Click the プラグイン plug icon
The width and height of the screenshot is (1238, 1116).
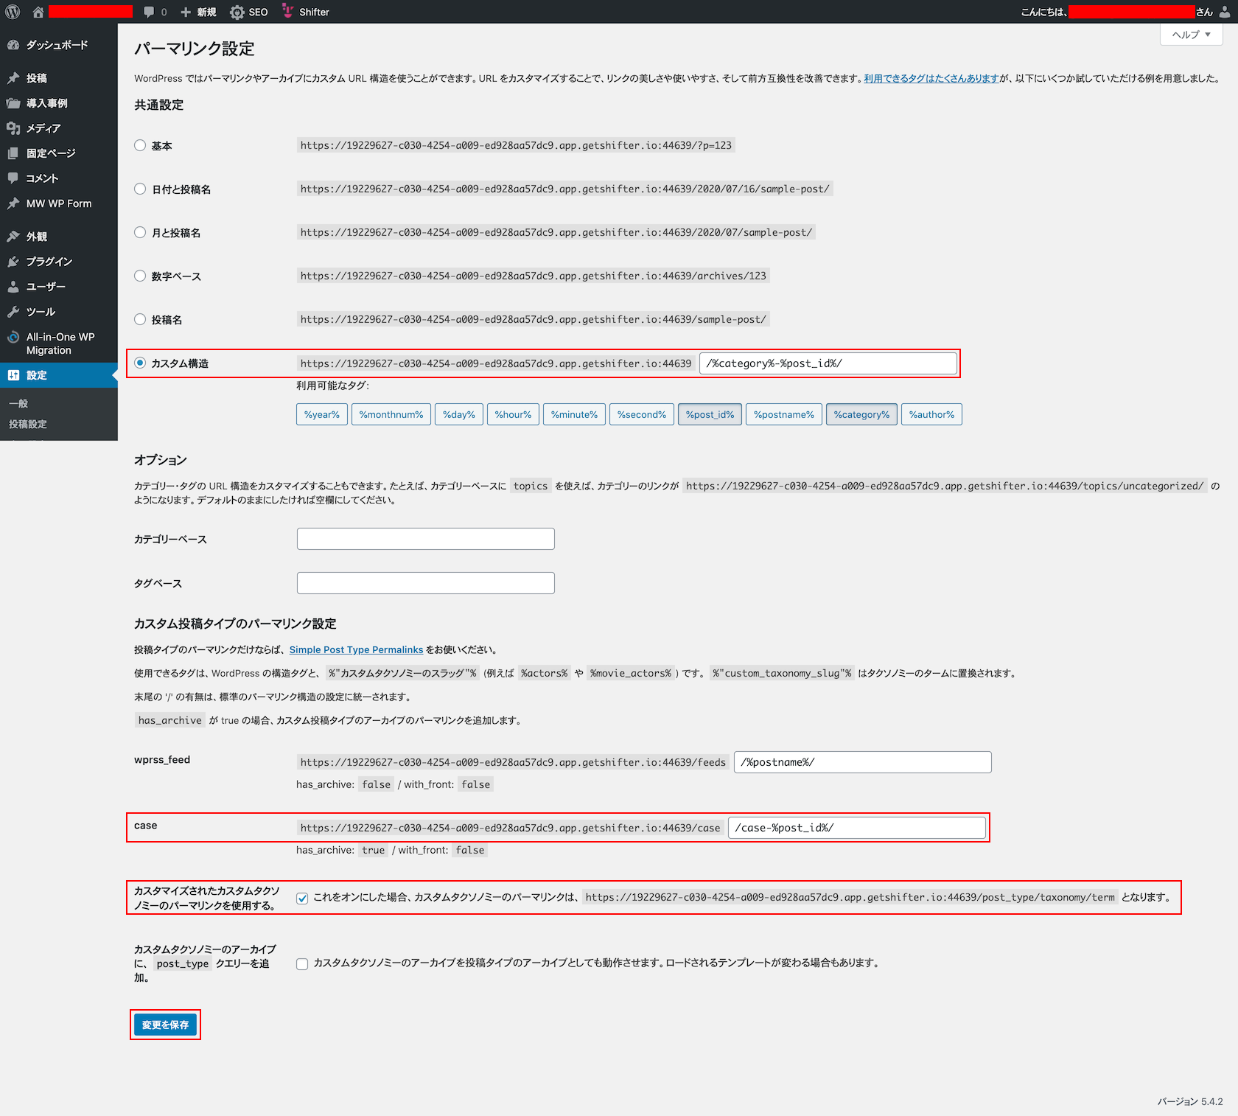13,262
